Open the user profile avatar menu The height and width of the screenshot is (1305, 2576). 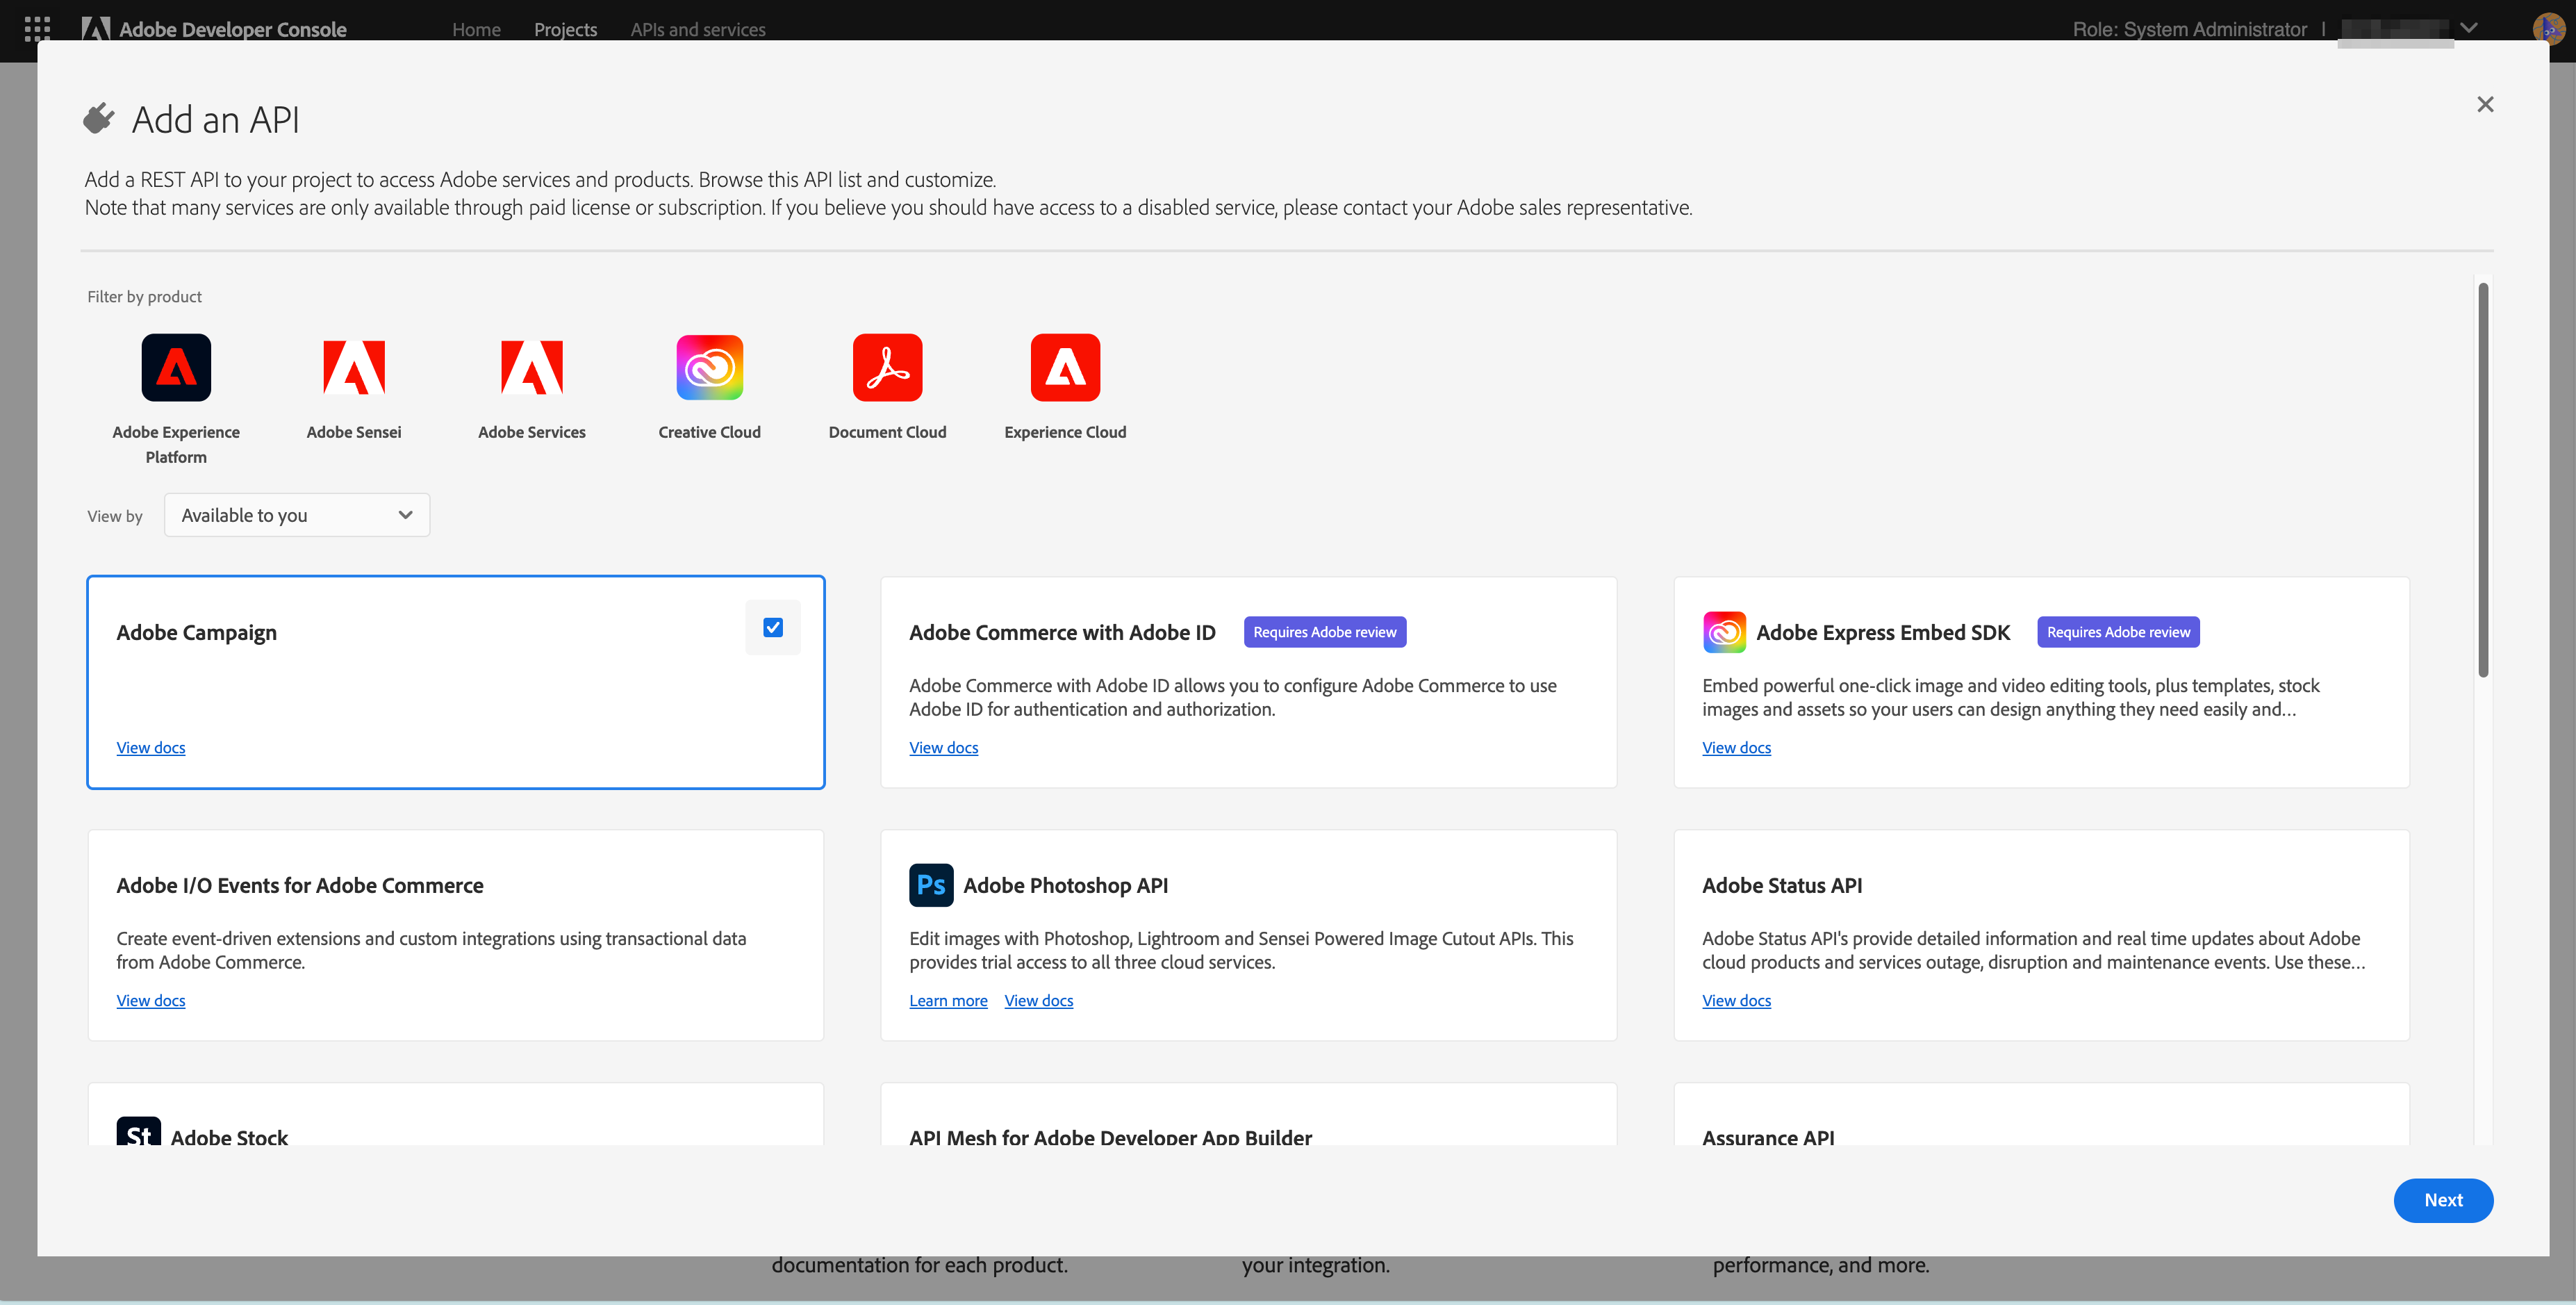tap(2549, 28)
